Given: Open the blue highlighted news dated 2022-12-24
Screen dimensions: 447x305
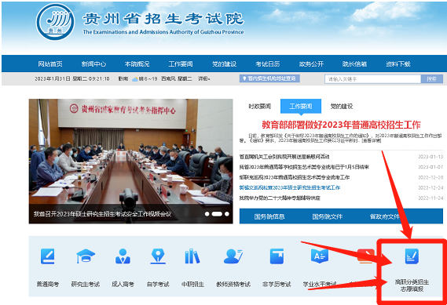Looking at the screenshot, I should pyautogui.click(x=290, y=187).
